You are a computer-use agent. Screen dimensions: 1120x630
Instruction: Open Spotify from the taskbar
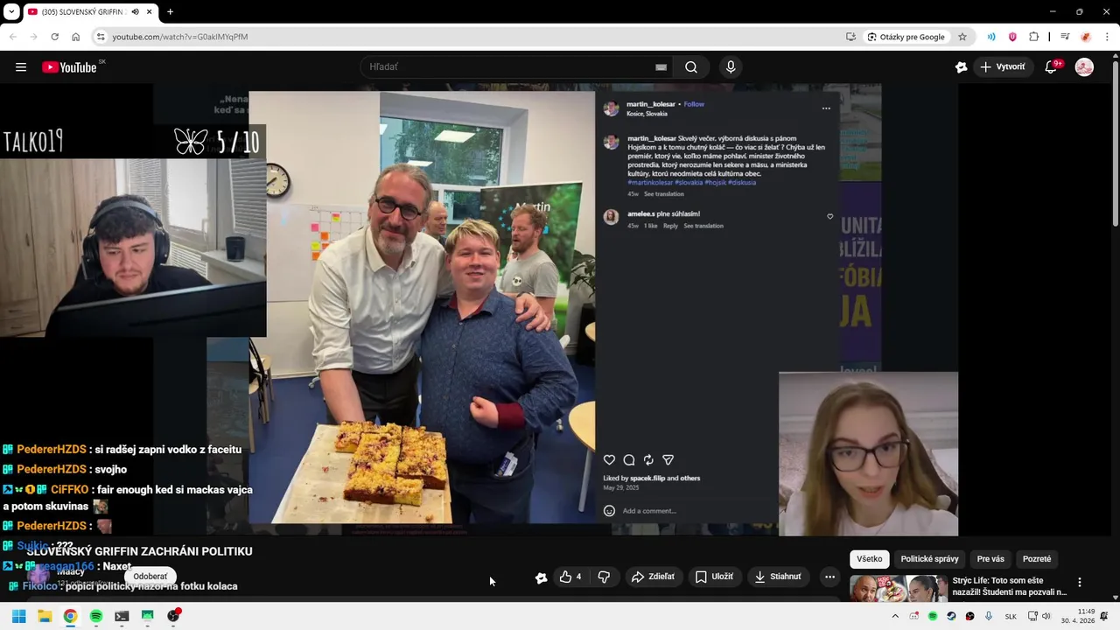pyautogui.click(x=96, y=616)
